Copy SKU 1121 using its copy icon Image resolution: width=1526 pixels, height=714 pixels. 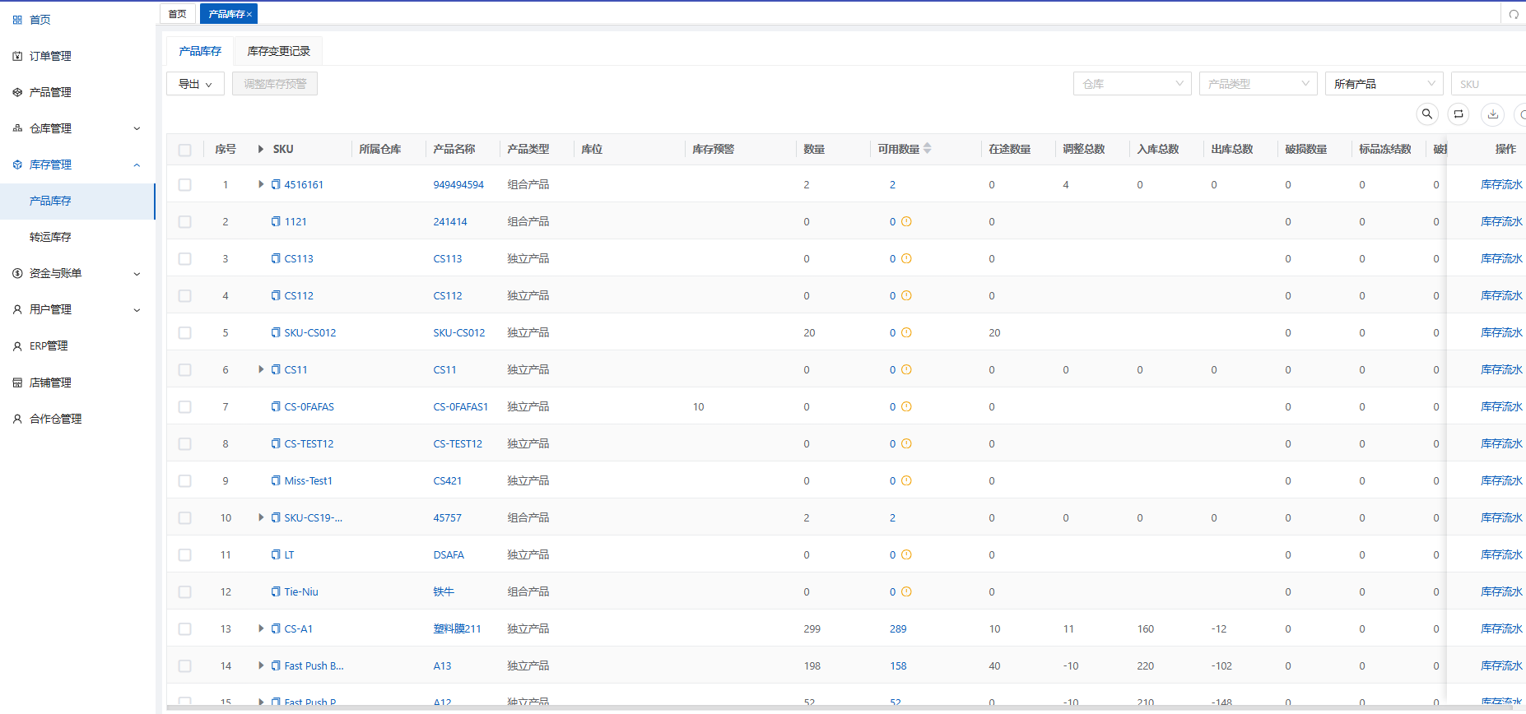(276, 221)
